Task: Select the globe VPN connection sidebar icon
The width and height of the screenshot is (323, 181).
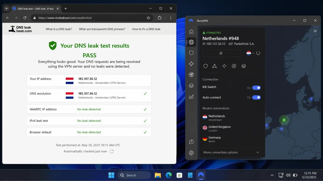Action: click(x=191, y=42)
